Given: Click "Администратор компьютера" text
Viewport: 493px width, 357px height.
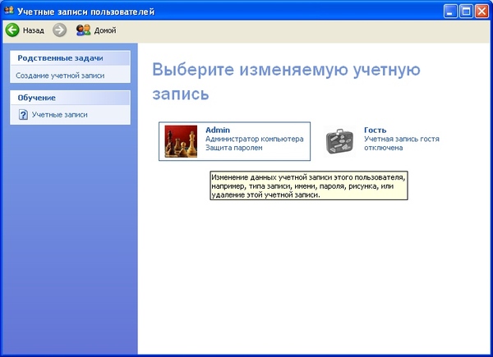Looking at the screenshot, I should 255,139.
